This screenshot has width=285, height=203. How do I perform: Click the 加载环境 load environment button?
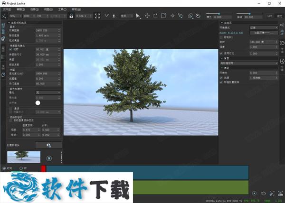265,33
